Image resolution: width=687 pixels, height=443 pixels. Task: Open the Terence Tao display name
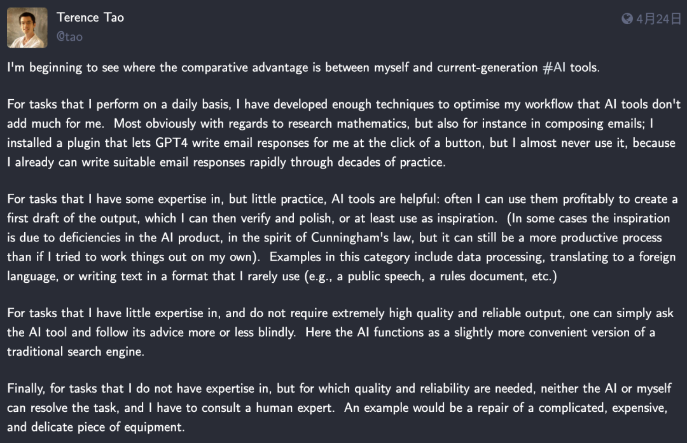coord(90,17)
